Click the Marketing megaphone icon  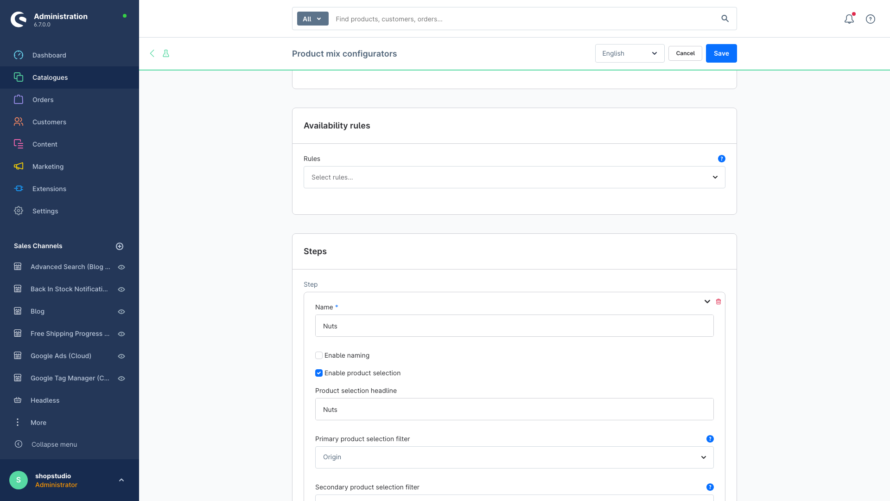19,167
